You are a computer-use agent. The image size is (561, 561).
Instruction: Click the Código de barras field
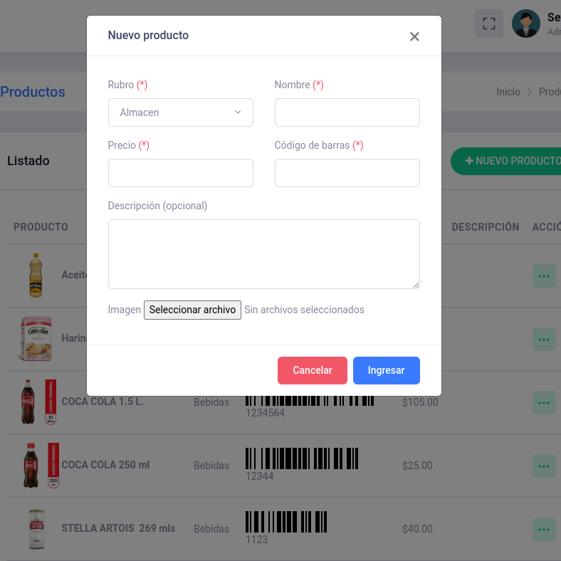(347, 173)
